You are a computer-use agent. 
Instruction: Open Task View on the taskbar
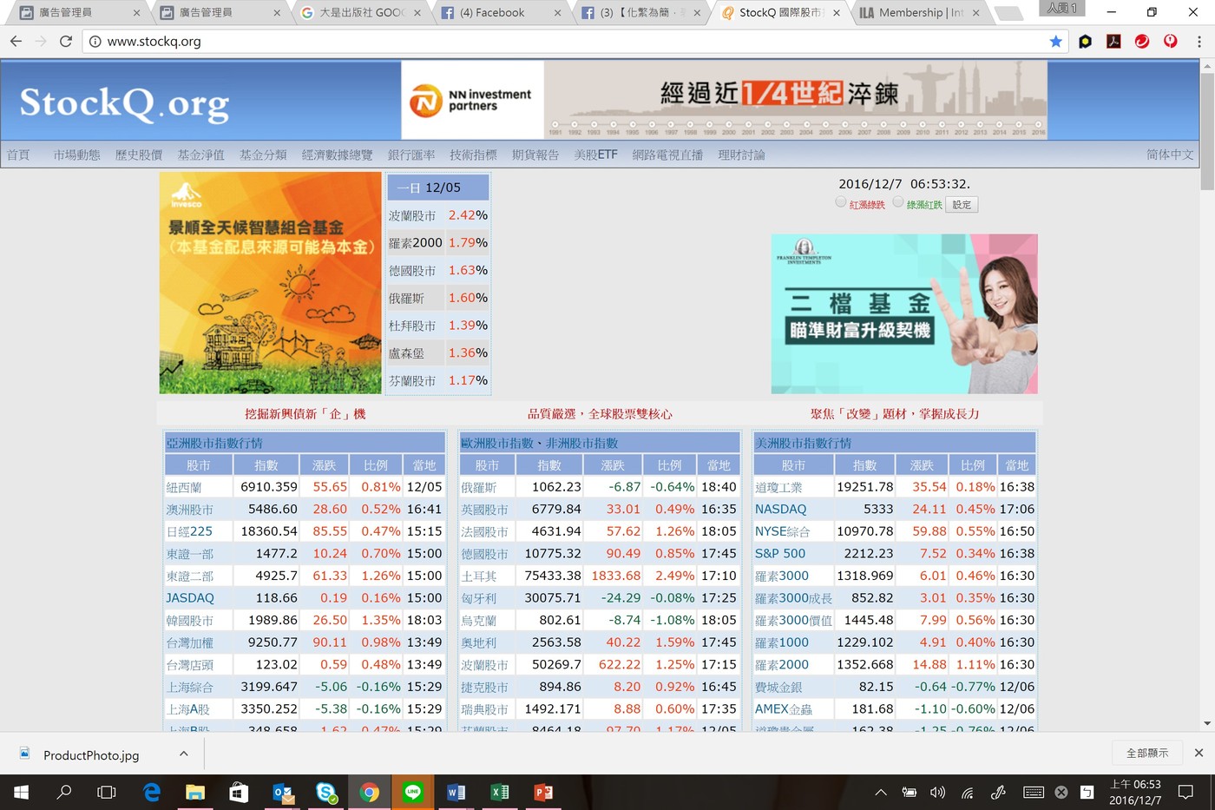107,792
